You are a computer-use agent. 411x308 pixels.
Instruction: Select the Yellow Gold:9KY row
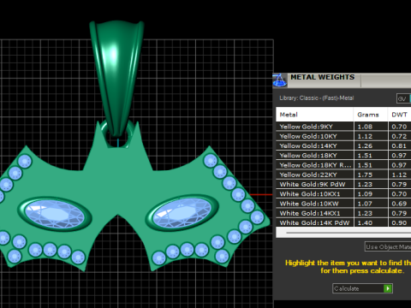[343, 127]
